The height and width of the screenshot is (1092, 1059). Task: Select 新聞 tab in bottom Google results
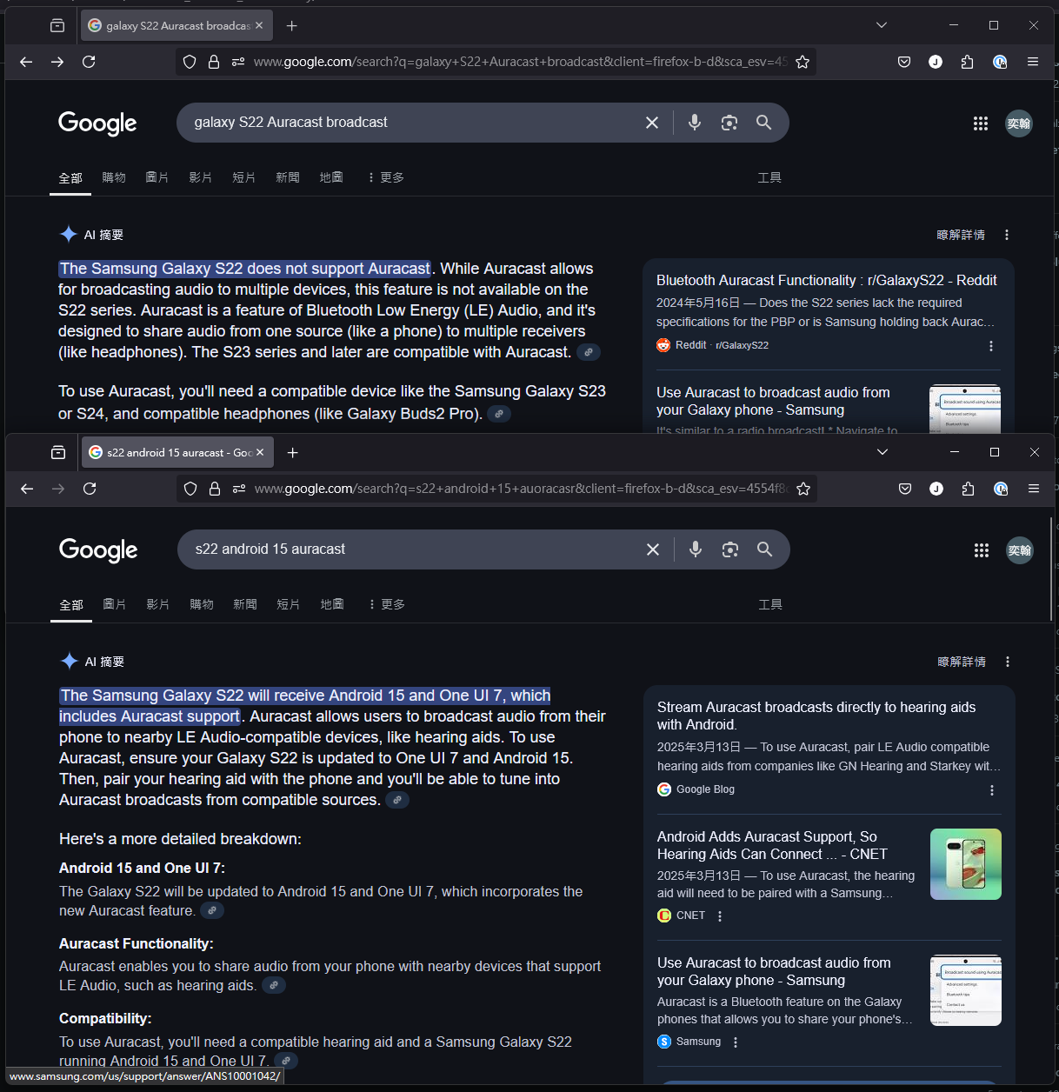click(x=245, y=604)
